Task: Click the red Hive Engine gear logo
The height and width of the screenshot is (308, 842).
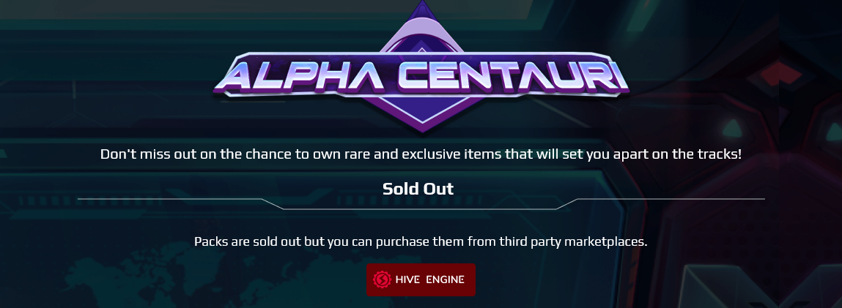Action: click(x=381, y=279)
